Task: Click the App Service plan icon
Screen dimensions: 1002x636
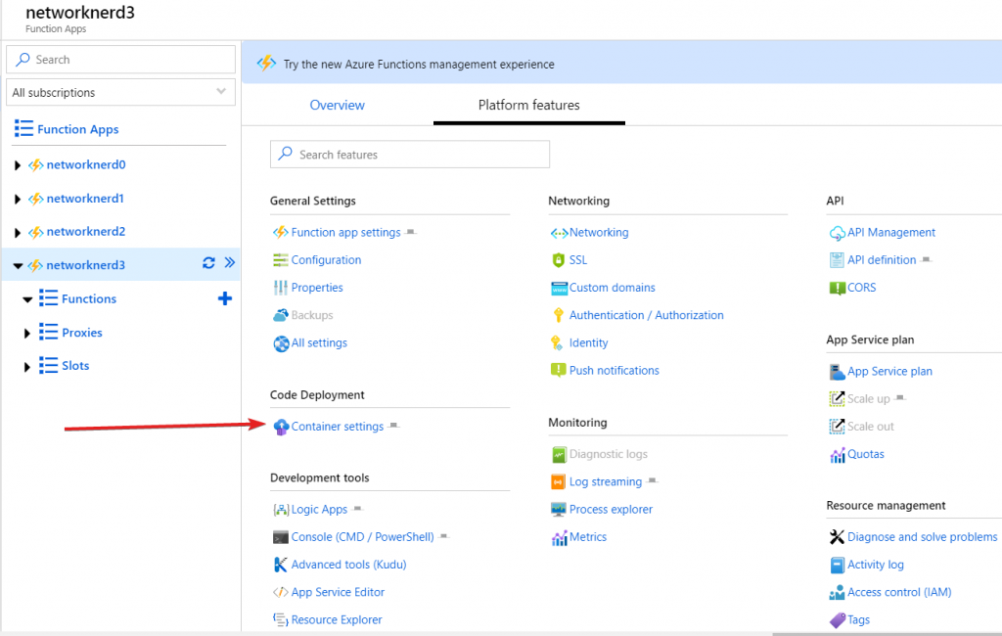Action: point(837,372)
